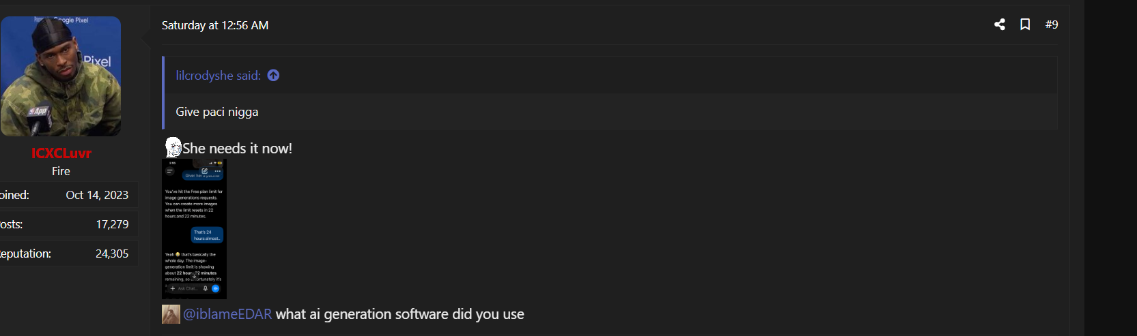The image size is (1137, 336).
Task: Select the reputation value 24,305
Action: (112, 254)
